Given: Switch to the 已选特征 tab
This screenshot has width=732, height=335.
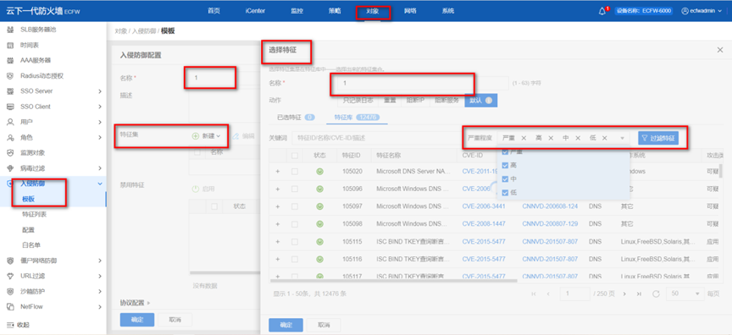Looking at the screenshot, I should [296, 118].
